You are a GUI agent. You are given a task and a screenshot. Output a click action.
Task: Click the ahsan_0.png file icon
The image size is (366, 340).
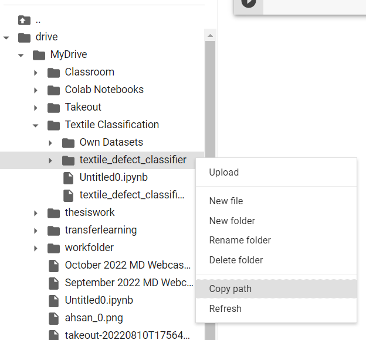click(54, 318)
